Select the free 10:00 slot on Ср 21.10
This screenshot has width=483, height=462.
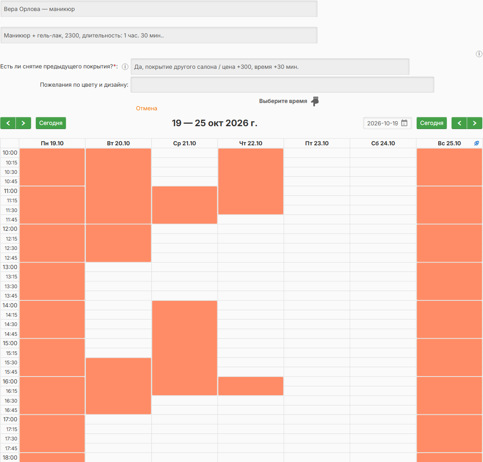click(x=184, y=153)
